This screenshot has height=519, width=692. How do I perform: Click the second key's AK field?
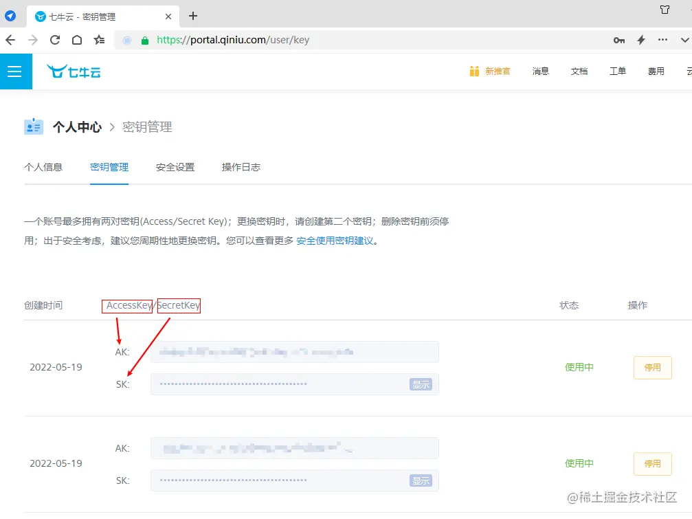(x=294, y=448)
